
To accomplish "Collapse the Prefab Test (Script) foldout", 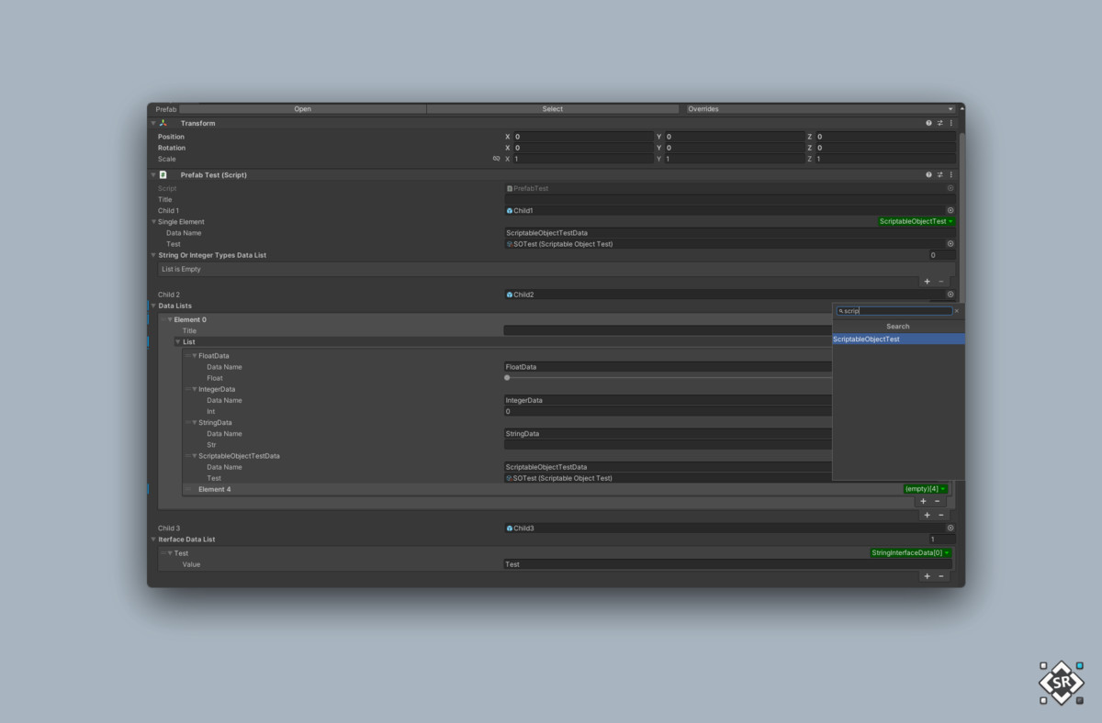I will coord(153,174).
